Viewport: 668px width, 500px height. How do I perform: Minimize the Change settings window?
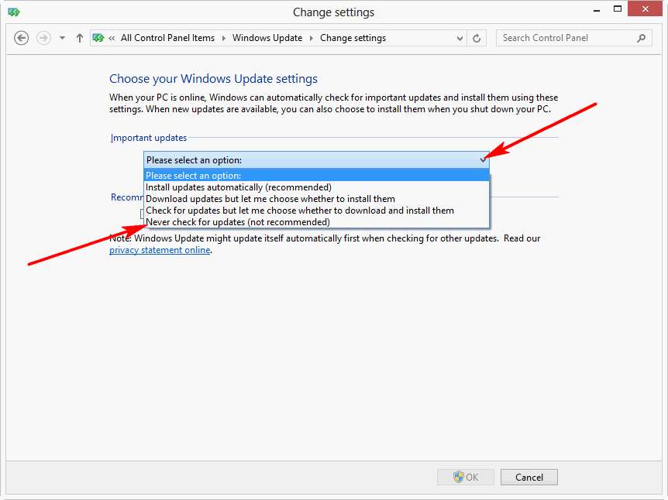click(x=597, y=9)
